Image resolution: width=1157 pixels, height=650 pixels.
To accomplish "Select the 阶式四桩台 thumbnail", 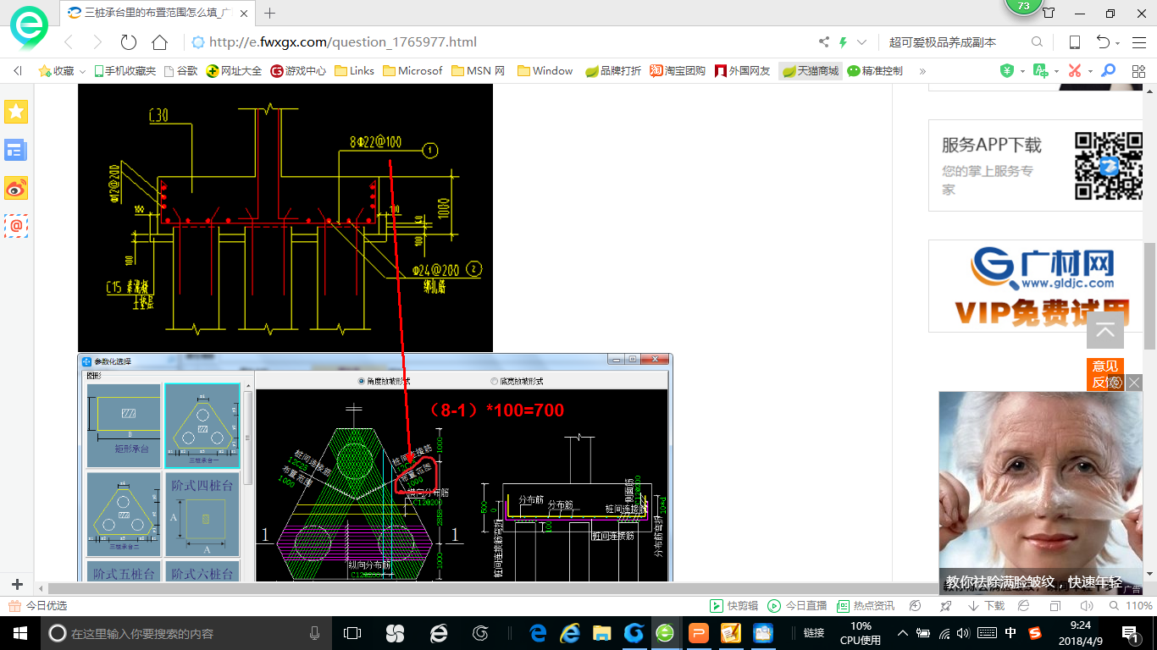I will click(x=202, y=514).
